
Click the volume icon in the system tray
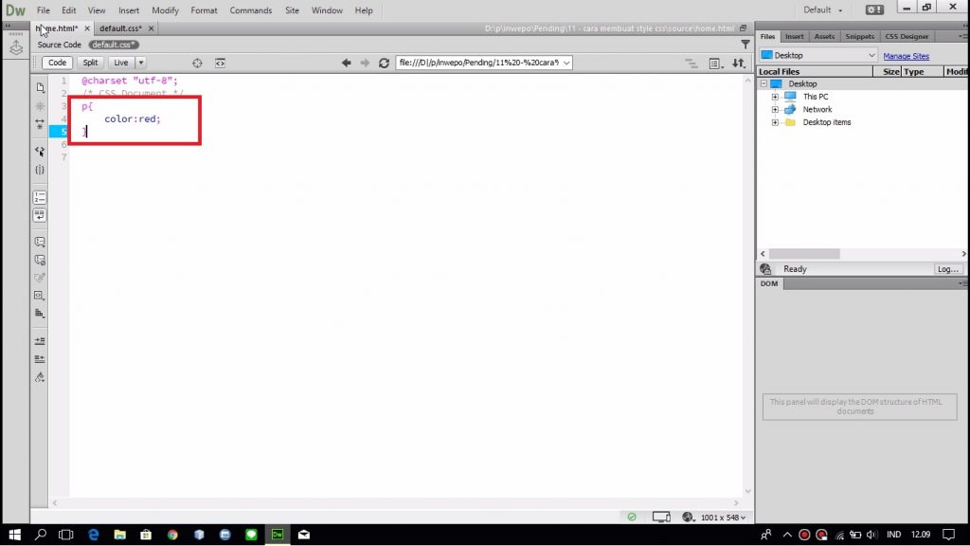(871, 535)
